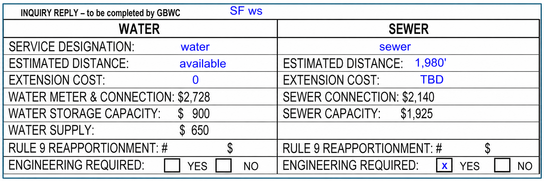This screenshot has width=544, height=181.
Task: Click sewer Rule 9 Reapportionment number field
Action: (x=463, y=148)
